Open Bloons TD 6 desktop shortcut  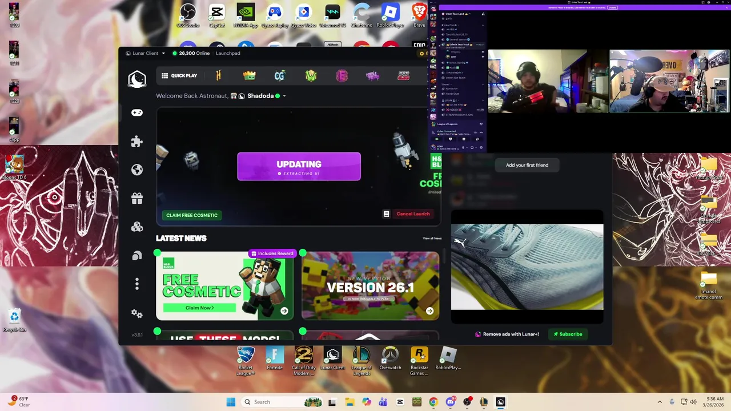pos(14,167)
